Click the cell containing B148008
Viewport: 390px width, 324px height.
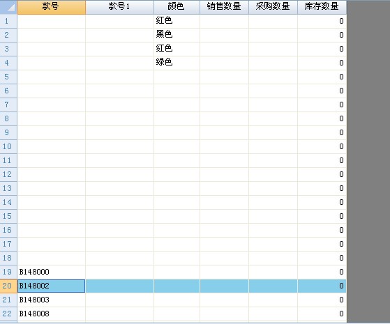point(51,314)
